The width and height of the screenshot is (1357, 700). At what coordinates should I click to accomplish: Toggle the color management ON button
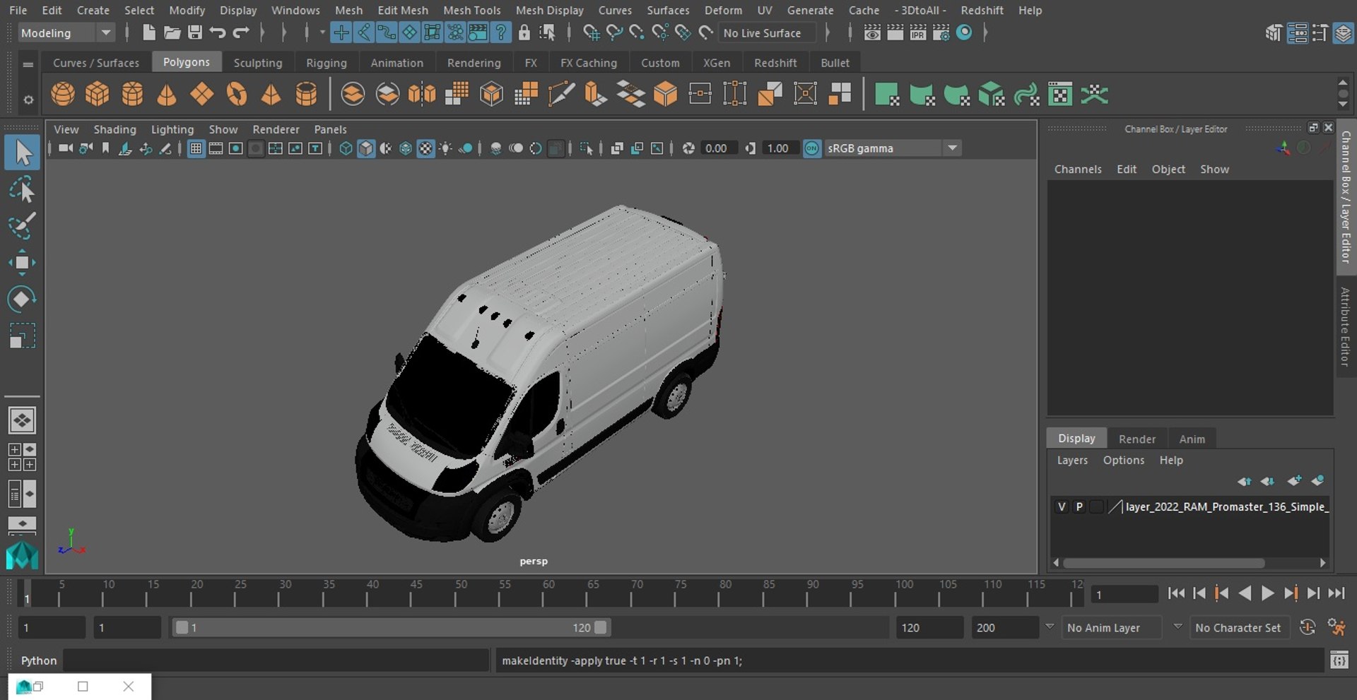click(812, 148)
